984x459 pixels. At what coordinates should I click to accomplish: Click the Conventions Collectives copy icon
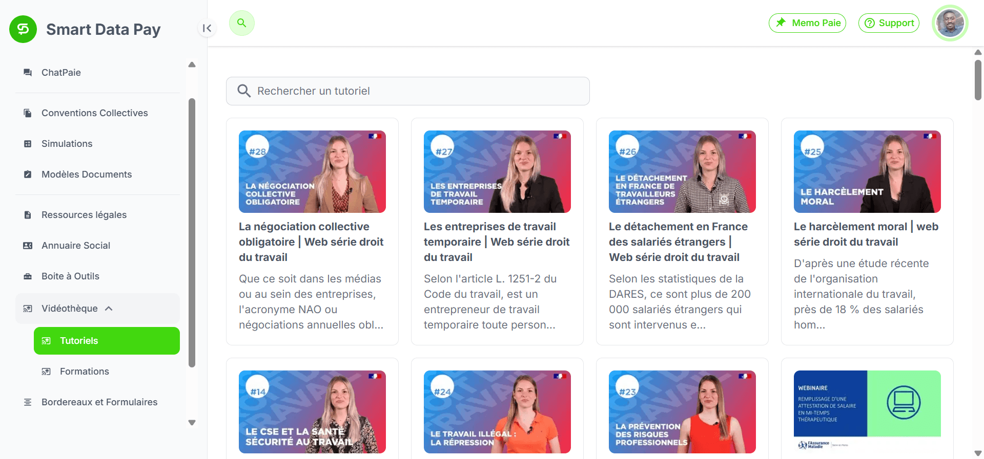tap(28, 113)
